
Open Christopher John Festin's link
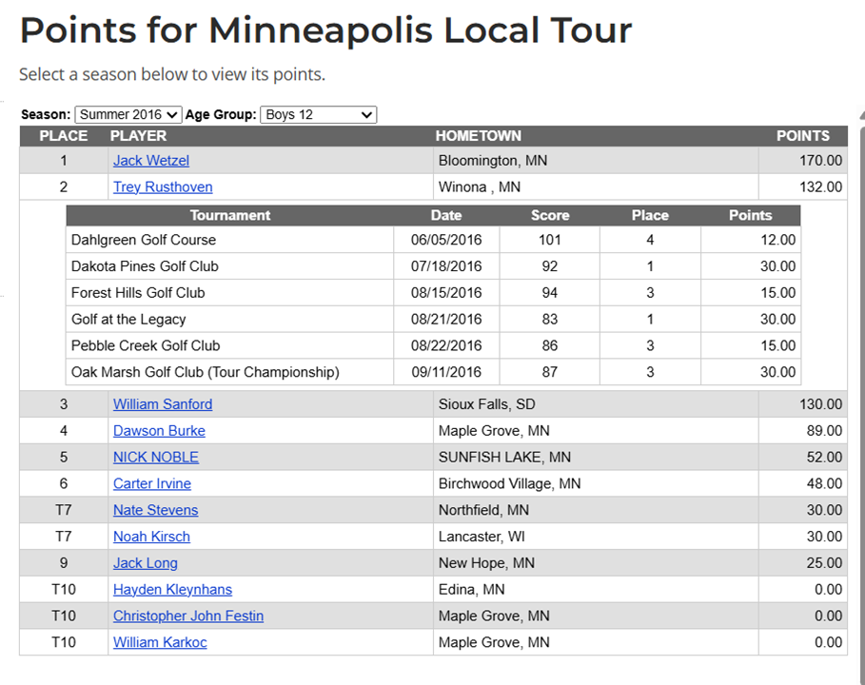pyautogui.click(x=188, y=616)
